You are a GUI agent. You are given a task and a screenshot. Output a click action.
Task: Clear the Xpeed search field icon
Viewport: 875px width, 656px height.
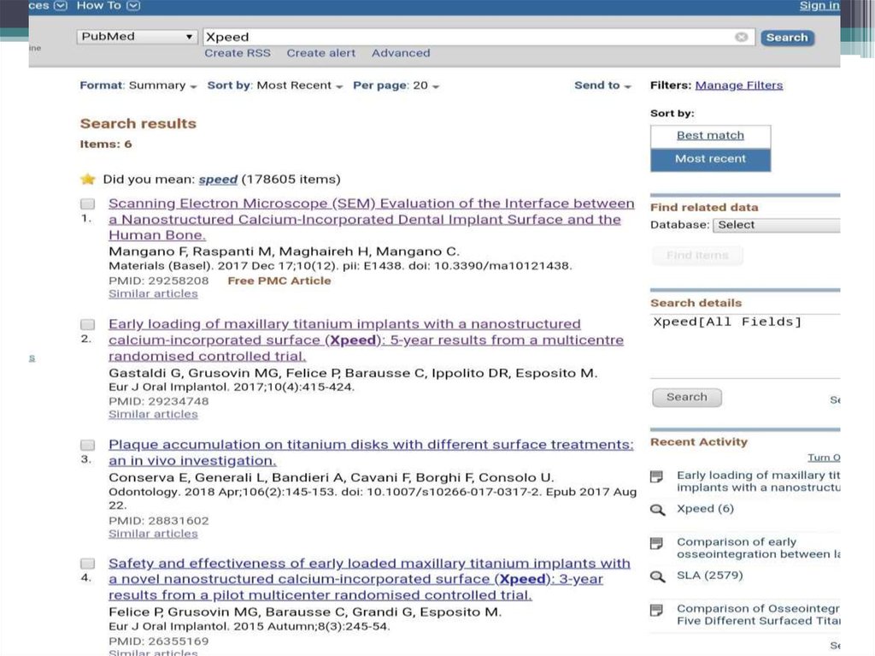point(741,37)
